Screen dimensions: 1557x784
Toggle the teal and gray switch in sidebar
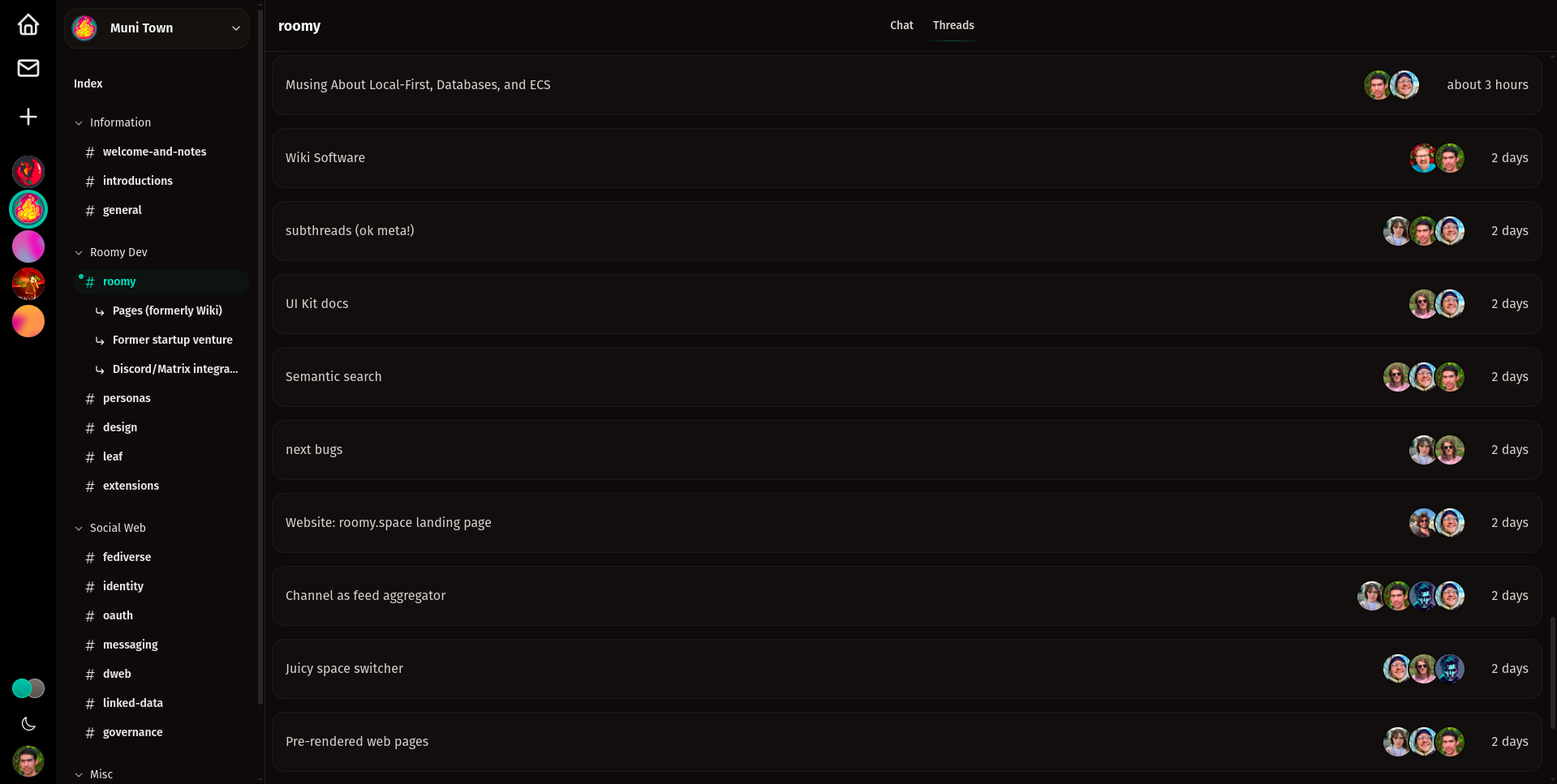click(x=28, y=688)
